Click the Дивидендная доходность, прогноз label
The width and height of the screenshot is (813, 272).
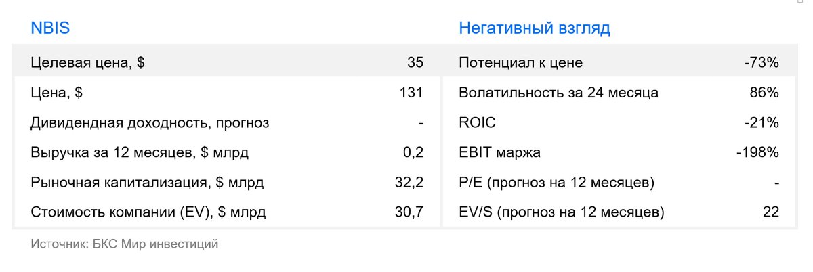[x=150, y=122]
